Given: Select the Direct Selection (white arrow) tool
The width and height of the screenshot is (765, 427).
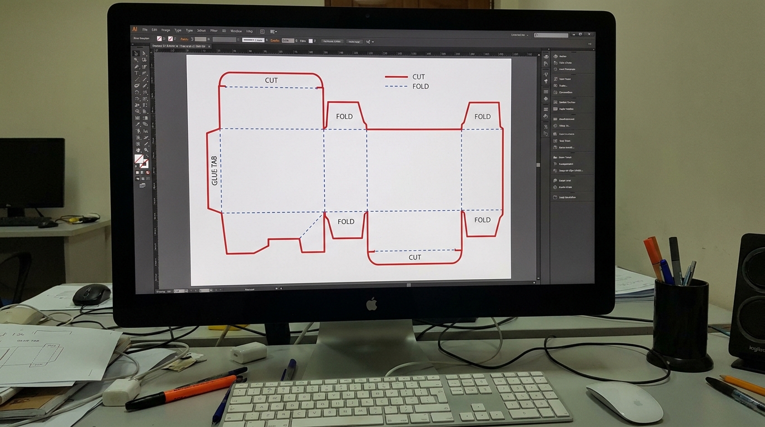Looking at the screenshot, I should click(145, 53).
